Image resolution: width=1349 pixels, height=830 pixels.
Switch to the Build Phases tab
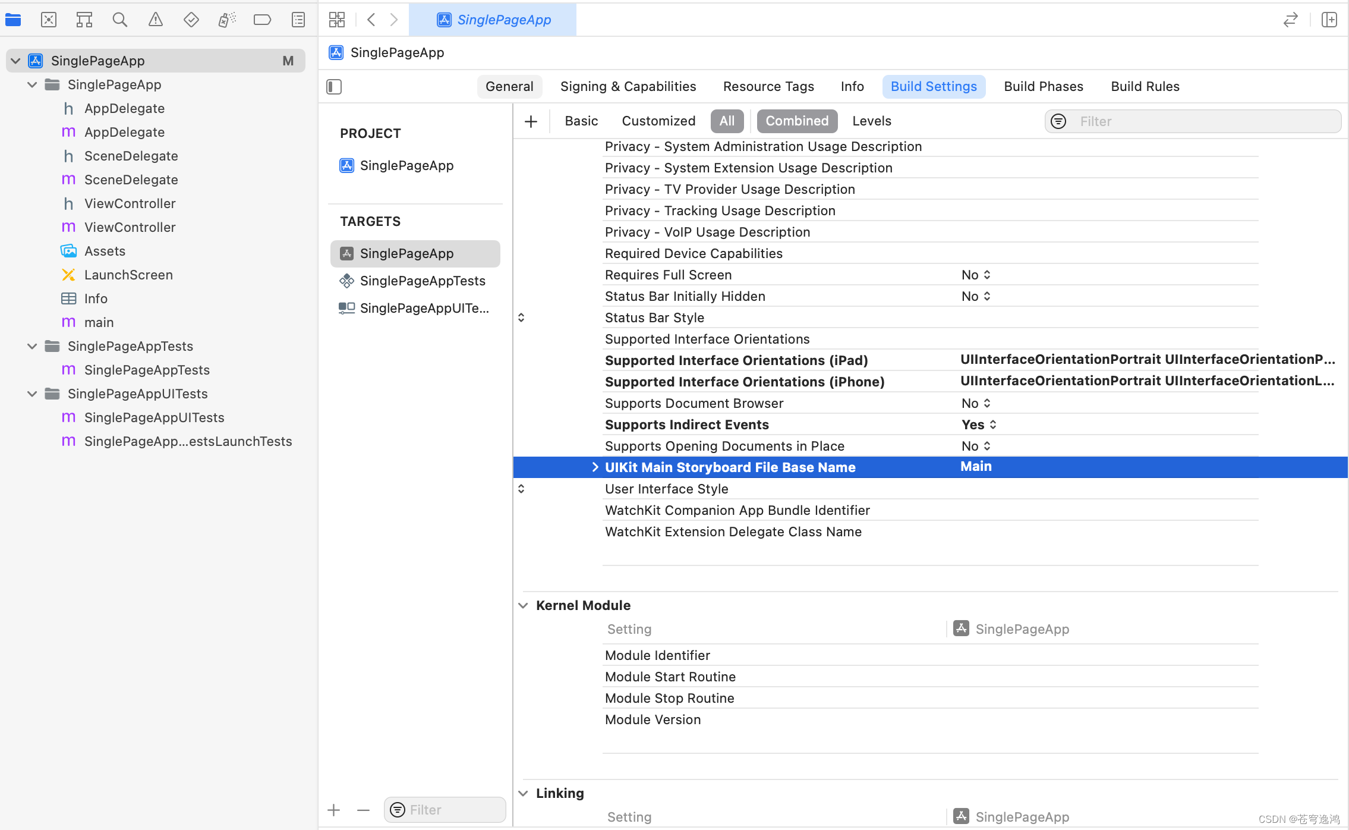pyautogui.click(x=1044, y=87)
